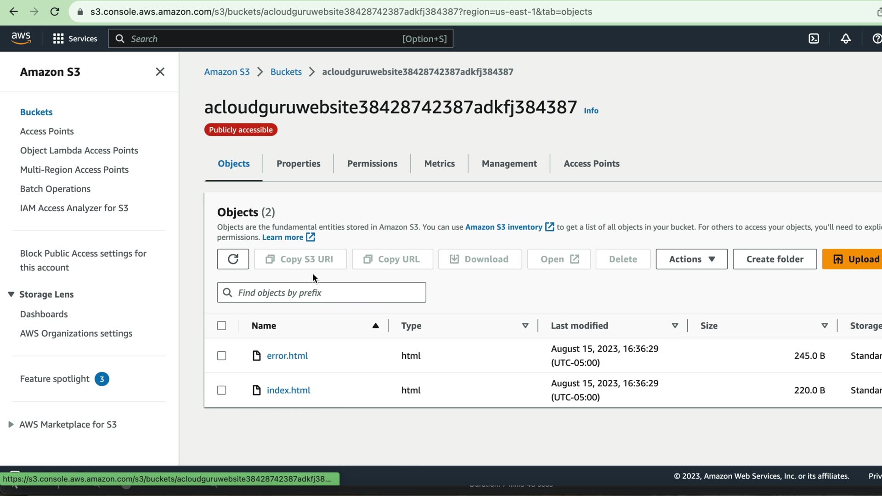Switch to the Permissions tab
The width and height of the screenshot is (882, 496).
click(x=372, y=163)
